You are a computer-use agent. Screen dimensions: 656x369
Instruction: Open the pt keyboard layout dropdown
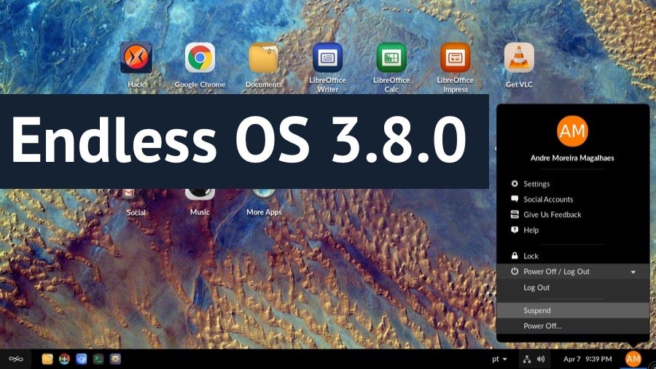pyautogui.click(x=499, y=359)
